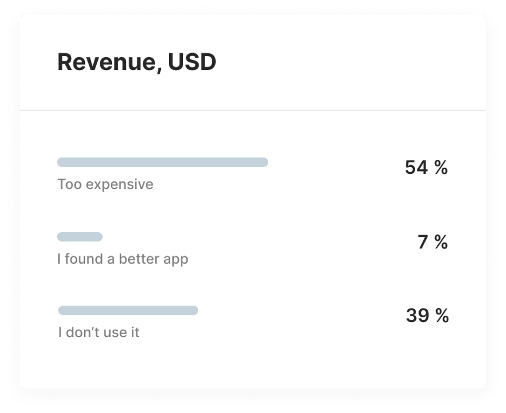Click the word 'expensive' in the first row

120,185
